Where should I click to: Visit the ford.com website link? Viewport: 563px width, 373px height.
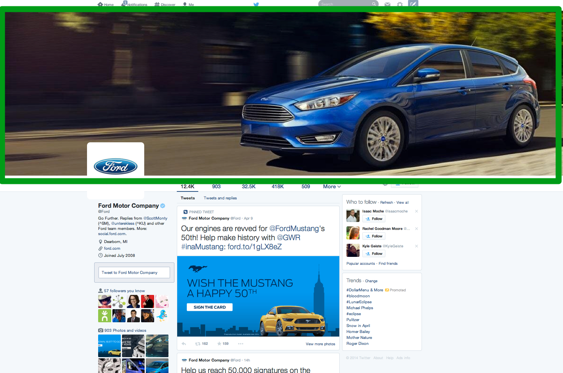pos(112,249)
